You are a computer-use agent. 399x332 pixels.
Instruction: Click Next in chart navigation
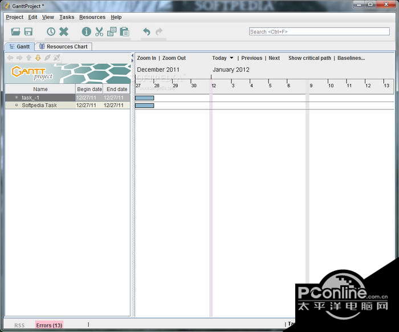(274, 58)
